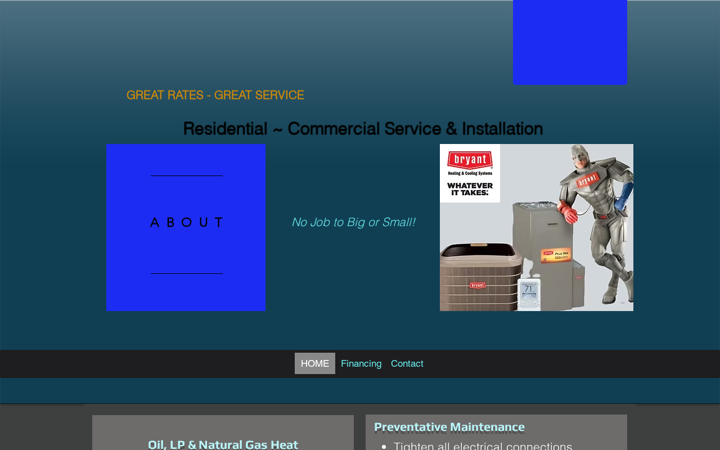Open the Contact menu item

coord(407,363)
